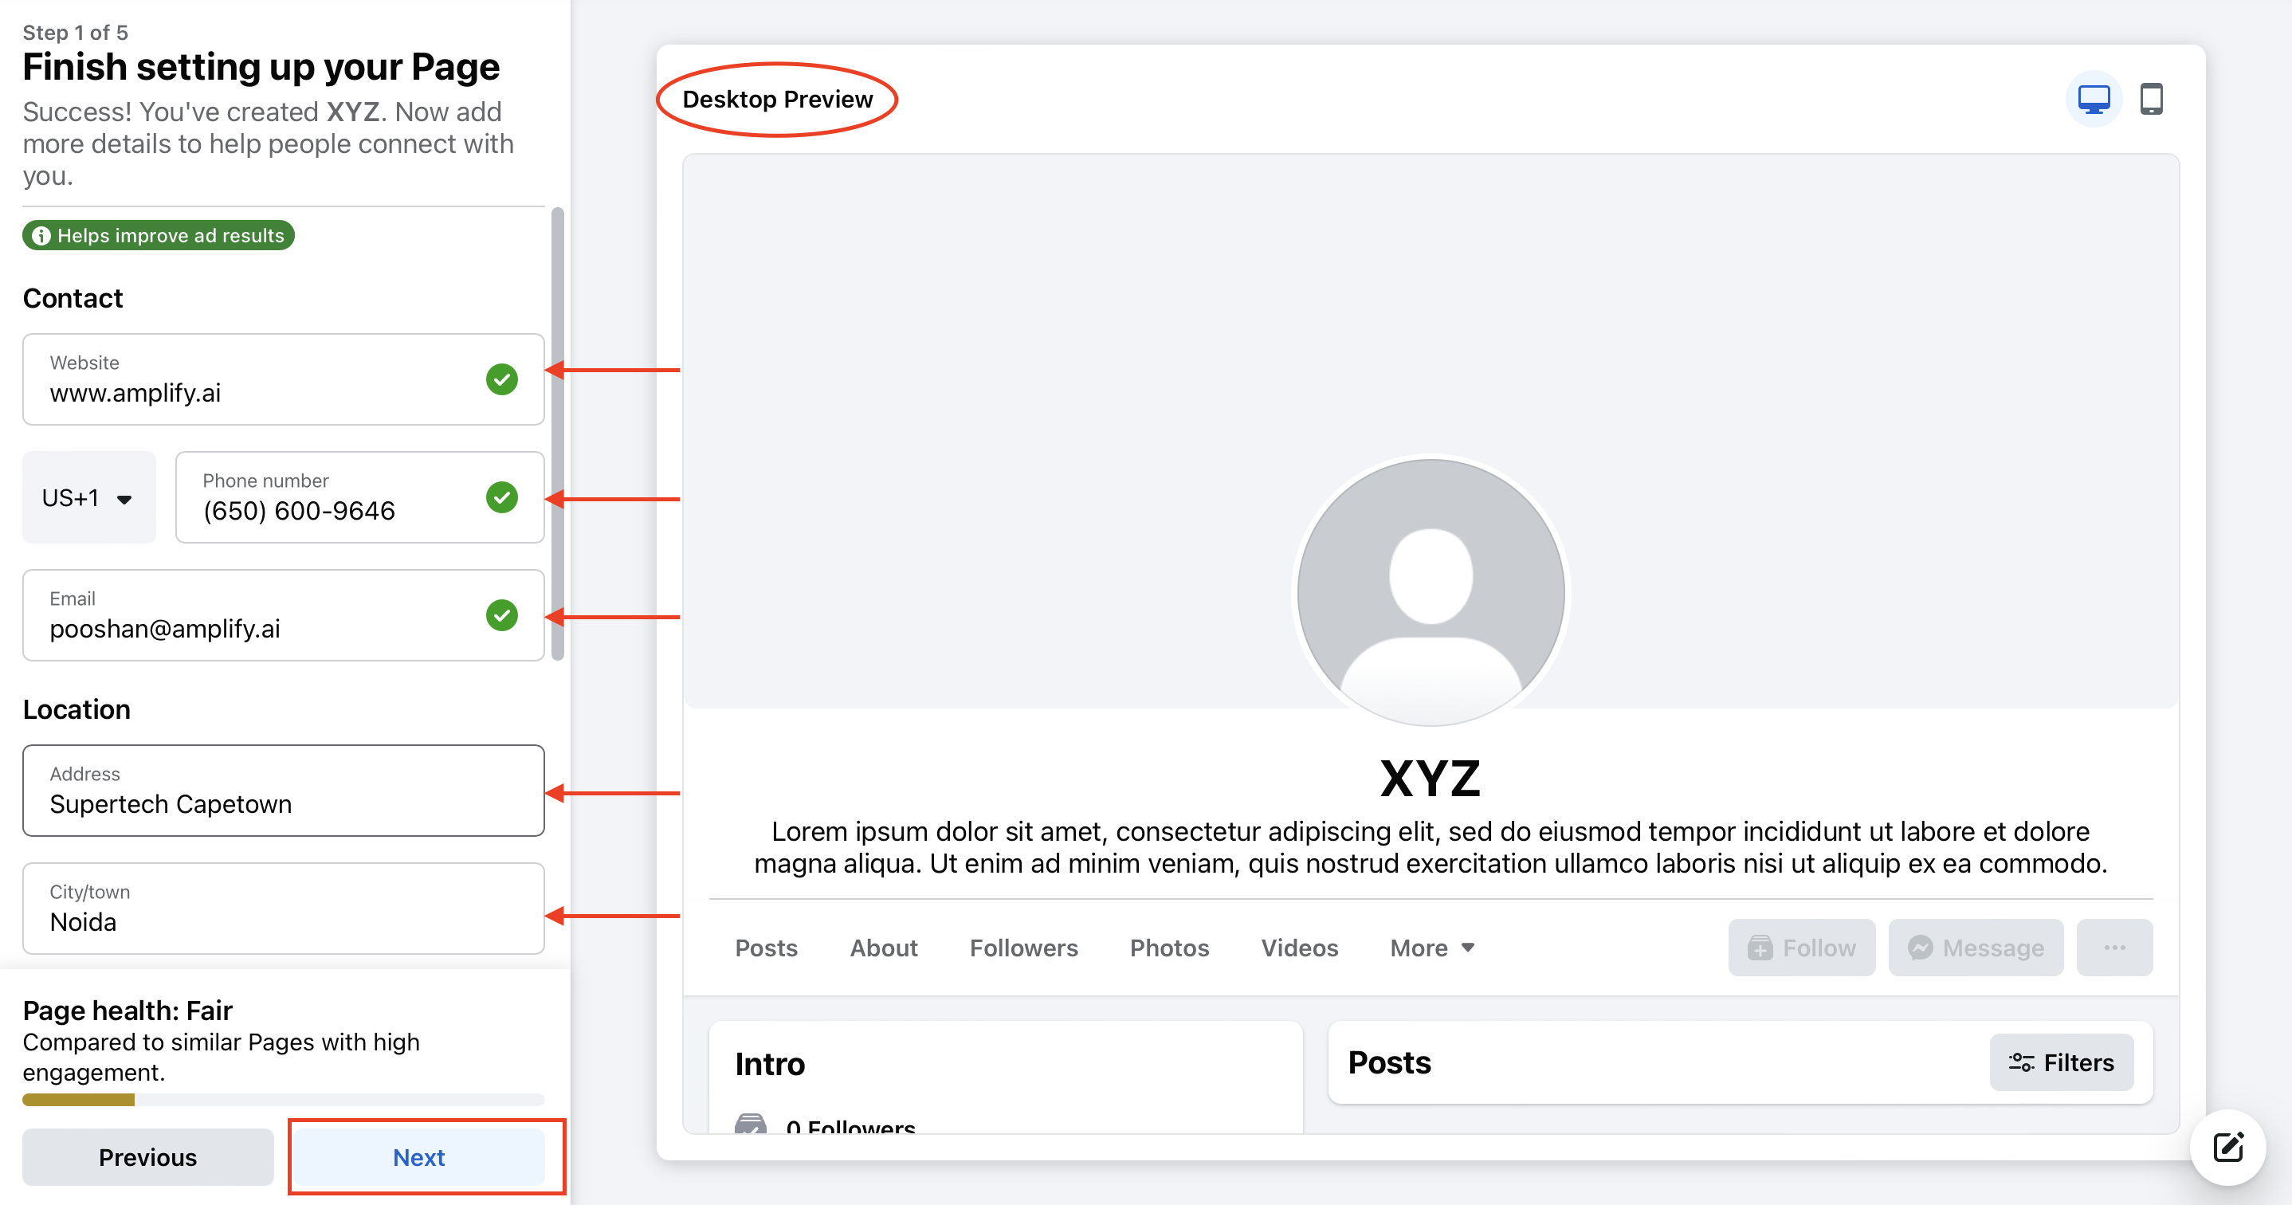The height and width of the screenshot is (1205, 2292).
Task: Click the Message button on preview
Action: [x=1976, y=948]
